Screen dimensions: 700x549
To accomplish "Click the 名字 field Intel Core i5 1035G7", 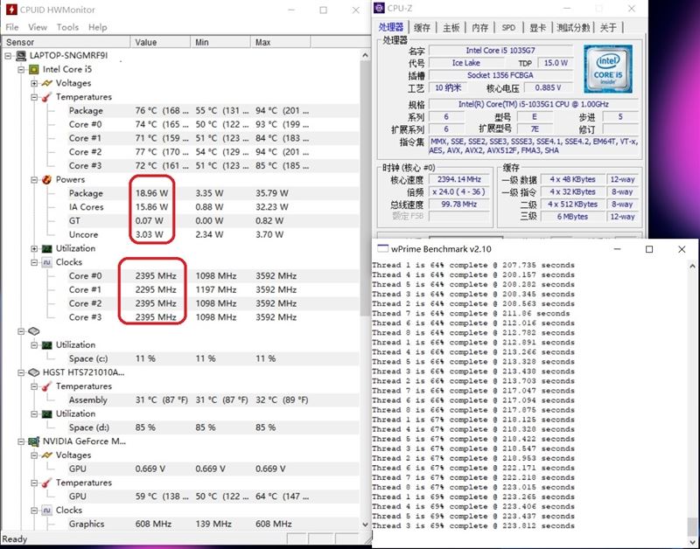I will [x=500, y=51].
